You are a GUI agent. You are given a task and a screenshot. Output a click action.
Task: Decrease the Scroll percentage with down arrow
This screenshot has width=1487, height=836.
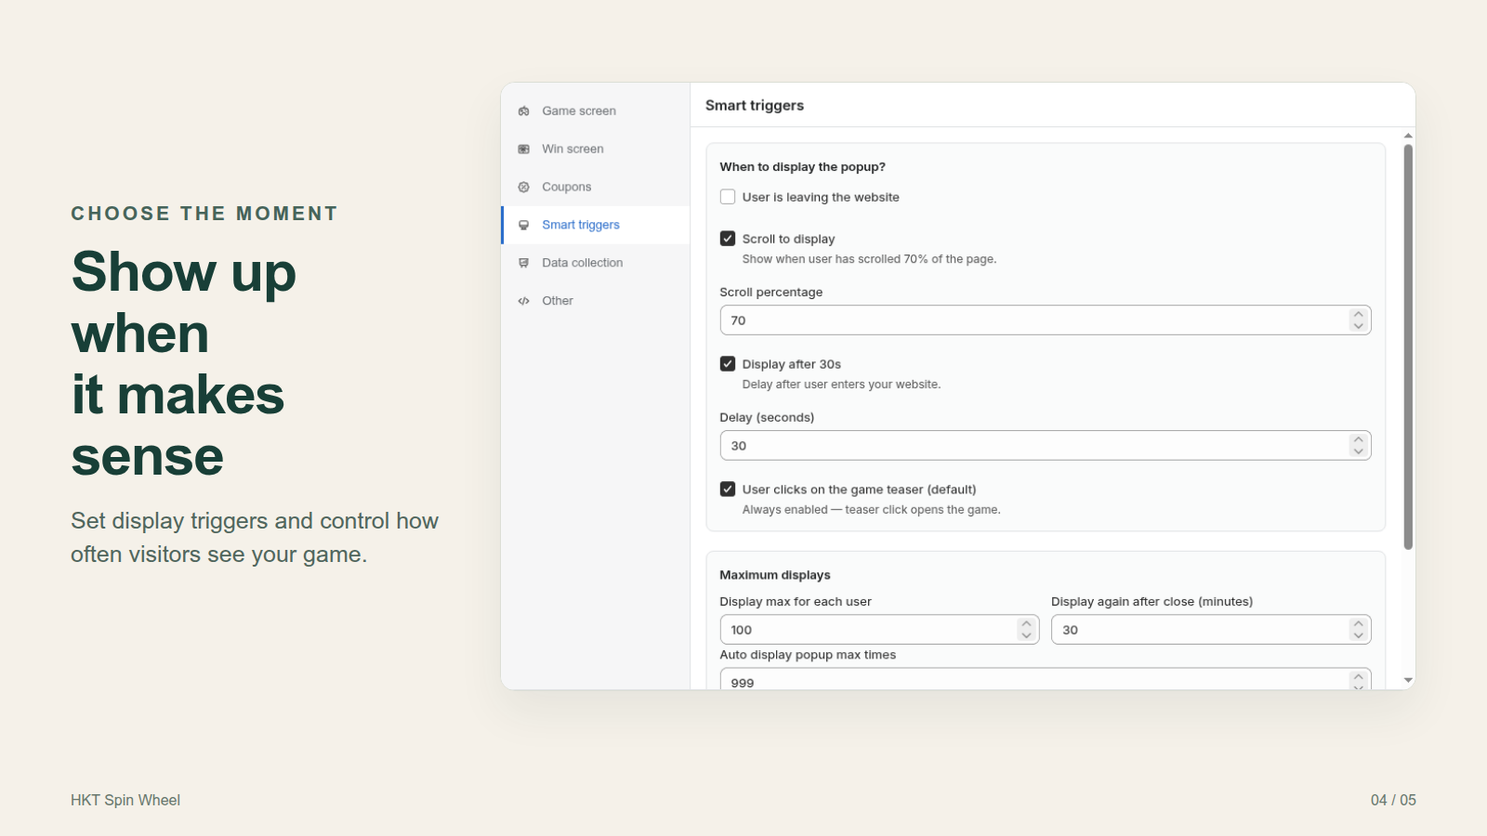tap(1359, 326)
